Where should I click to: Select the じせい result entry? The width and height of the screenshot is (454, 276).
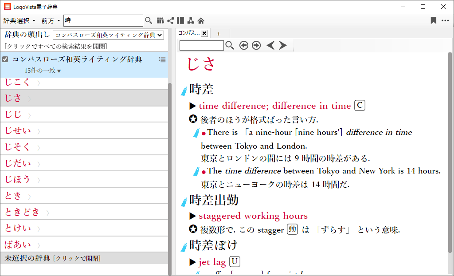coord(84,130)
